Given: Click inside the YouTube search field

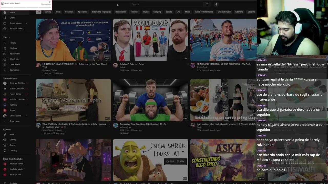Looking at the screenshot, I should pos(167,4).
